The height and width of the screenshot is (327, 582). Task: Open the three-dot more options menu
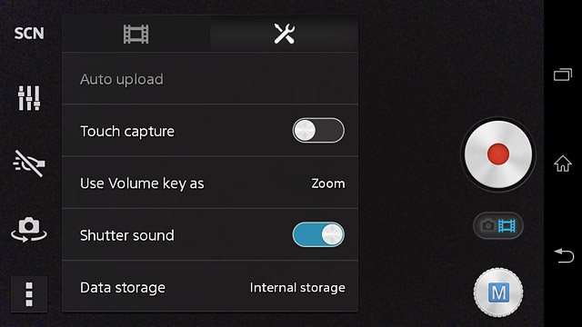click(x=29, y=294)
